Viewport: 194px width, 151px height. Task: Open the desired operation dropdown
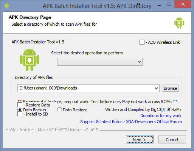pos(100,62)
